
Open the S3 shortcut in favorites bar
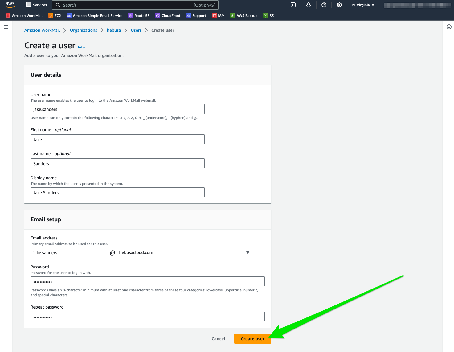point(268,16)
